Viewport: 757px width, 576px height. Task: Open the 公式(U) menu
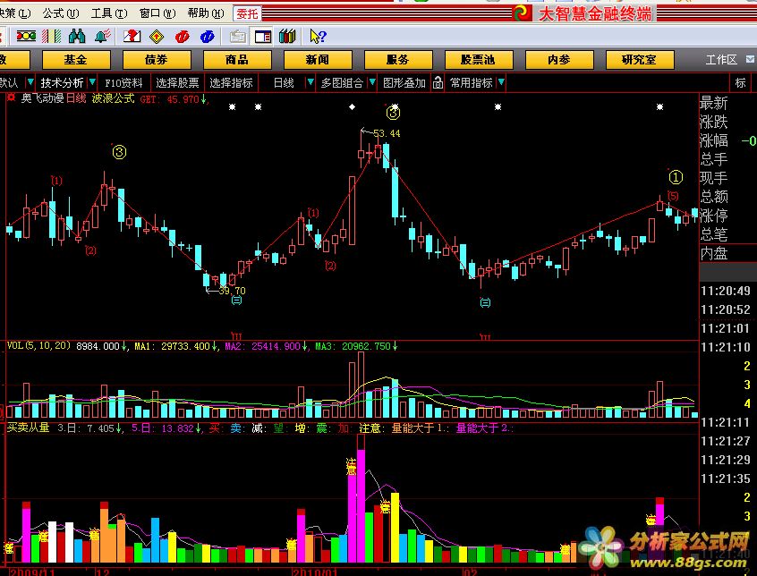(x=60, y=13)
